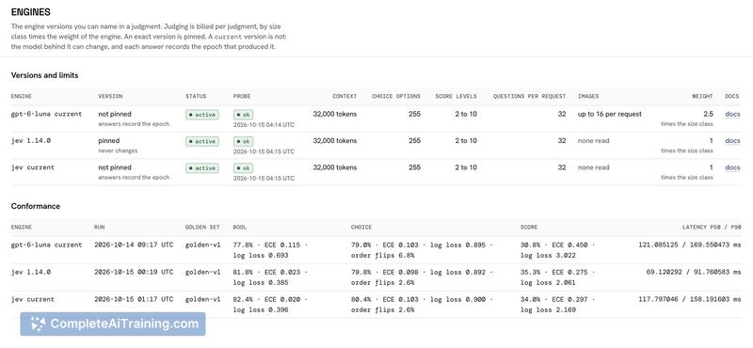
Task: Click bool result 81.8% · ECE 0.023
Action: [266, 272]
